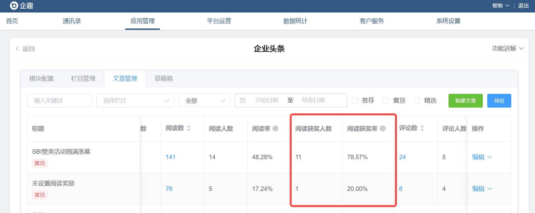Viewport: 535px width, 213px height.
Task: Click the back arrow next to 返回
Action: 17,49
